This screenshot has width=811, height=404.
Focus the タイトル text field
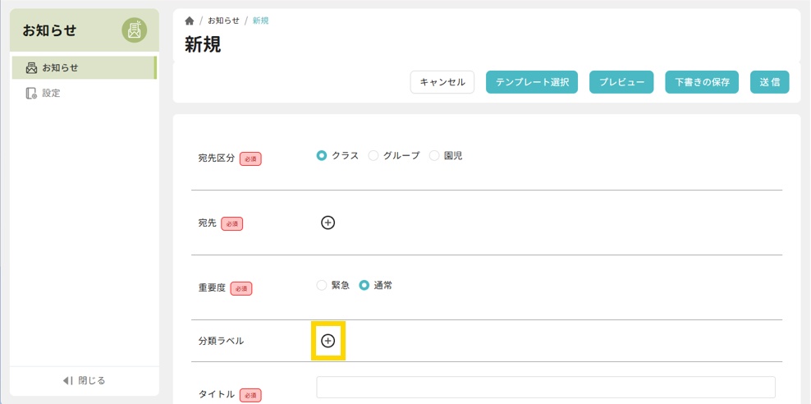tap(545, 388)
